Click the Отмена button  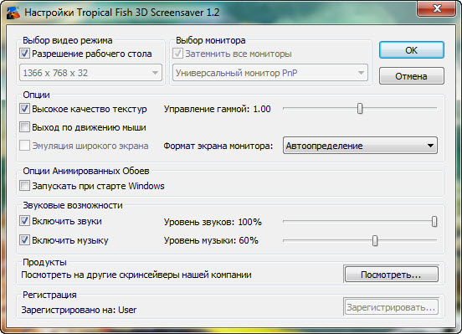(411, 76)
